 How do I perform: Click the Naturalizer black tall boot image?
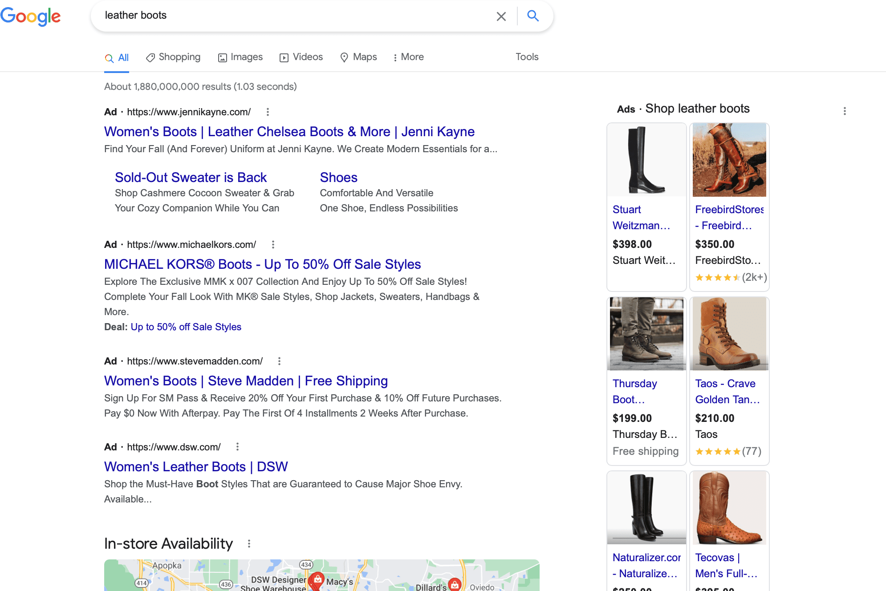(646, 508)
